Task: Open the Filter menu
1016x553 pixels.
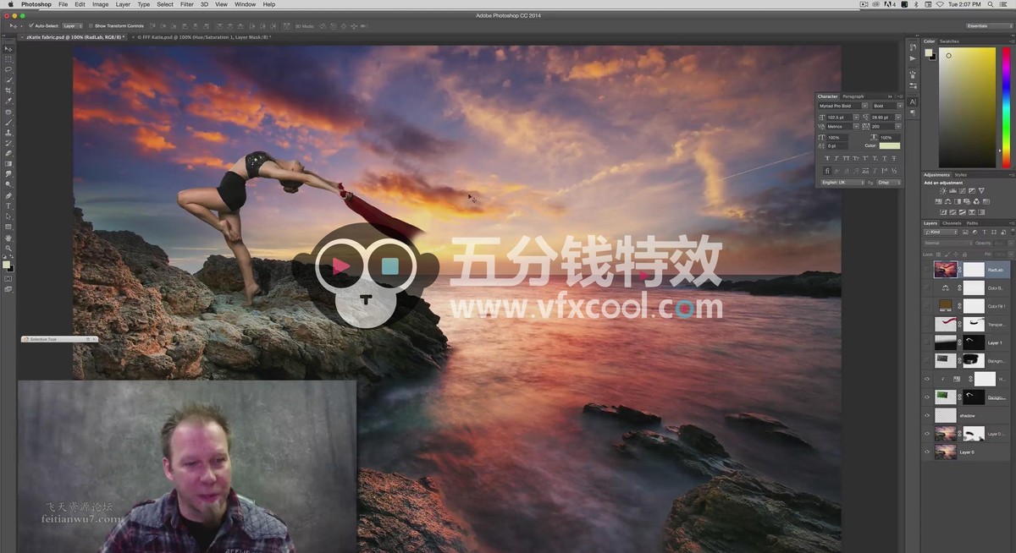Action: tap(187, 4)
